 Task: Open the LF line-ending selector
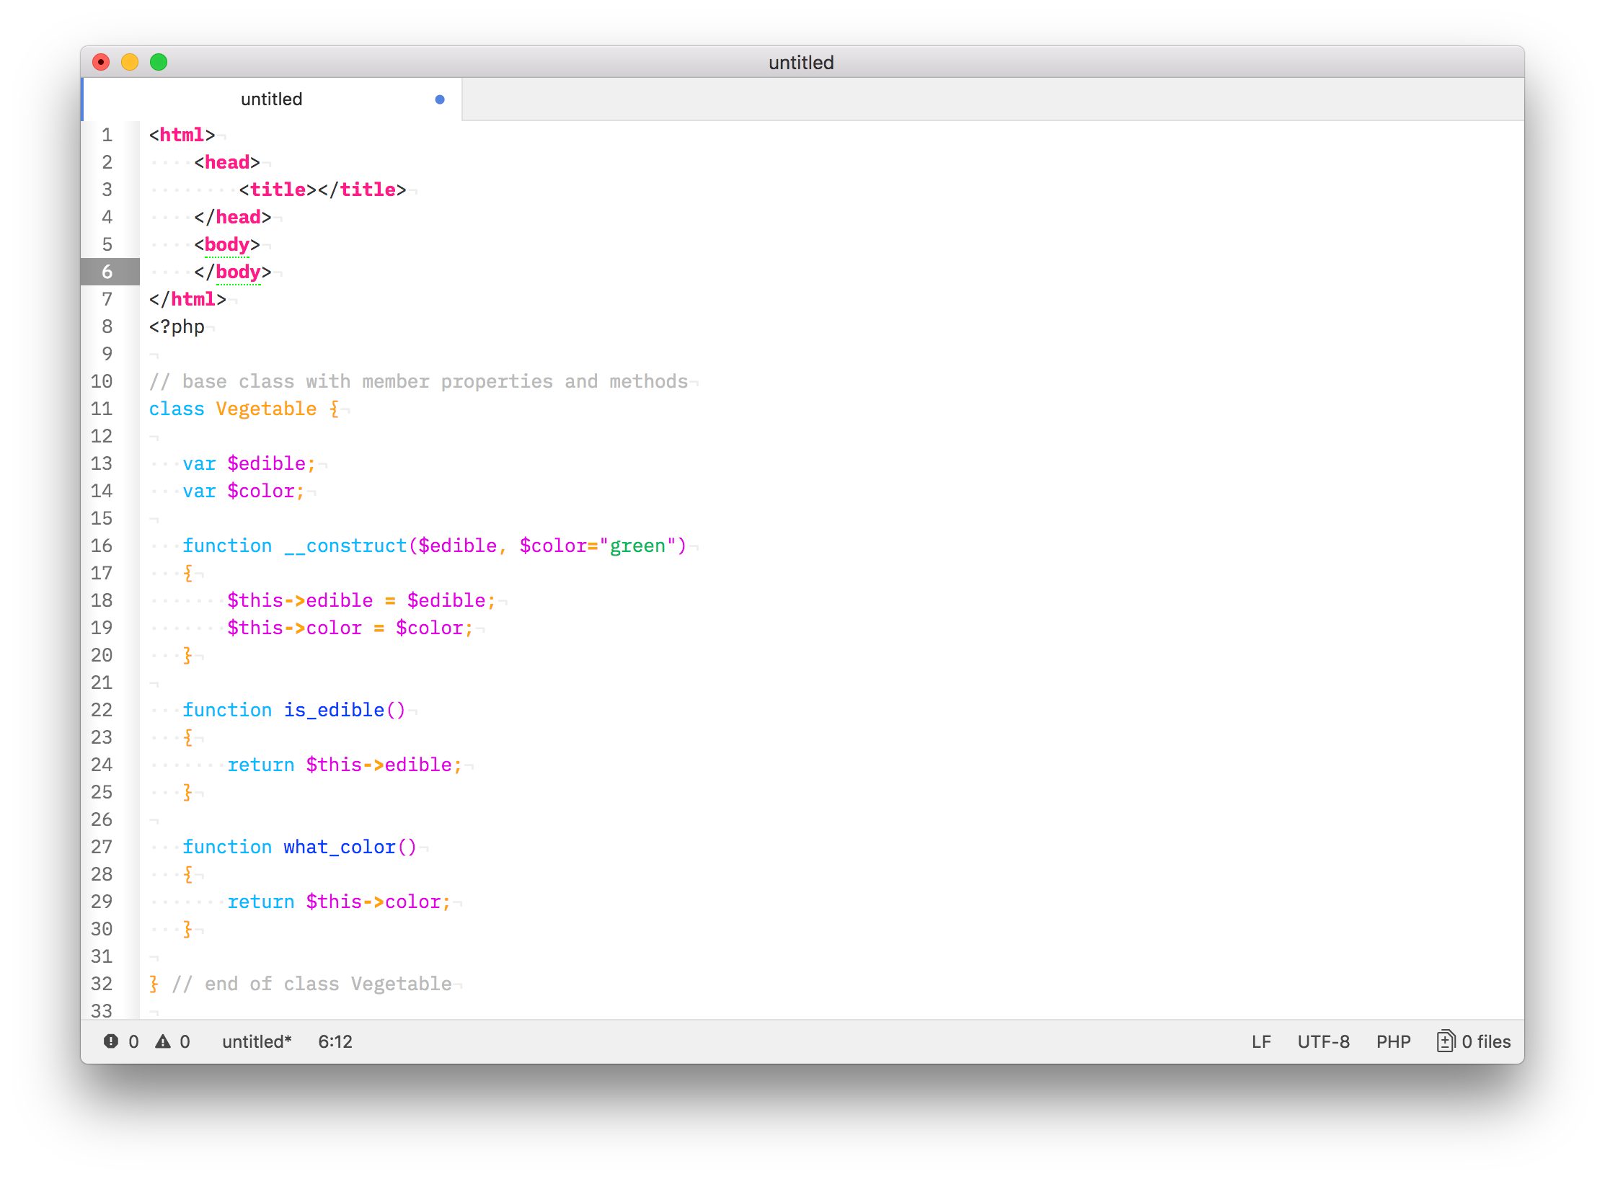1262,1041
